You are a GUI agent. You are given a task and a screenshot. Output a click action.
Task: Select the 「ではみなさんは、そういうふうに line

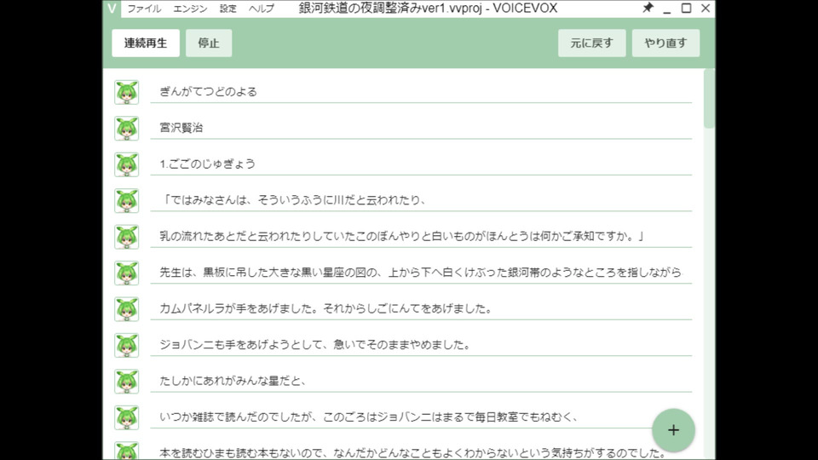pyautogui.click(x=421, y=199)
